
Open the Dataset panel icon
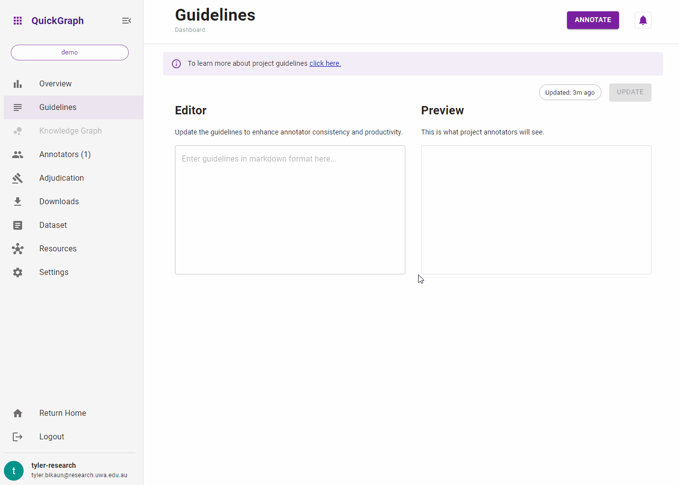(18, 225)
